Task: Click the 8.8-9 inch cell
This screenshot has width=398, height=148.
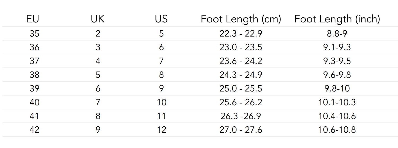Action: coord(337,34)
